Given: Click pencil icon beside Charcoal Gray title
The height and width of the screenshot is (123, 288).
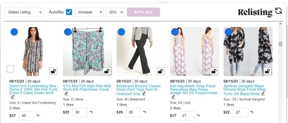Looking at the screenshot, I should pyautogui.click(x=144, y=94).
